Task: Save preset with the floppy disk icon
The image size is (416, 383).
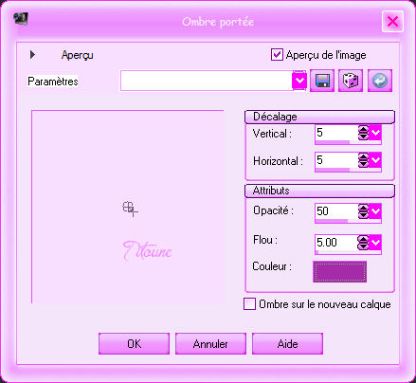Action: pos(322,81)
